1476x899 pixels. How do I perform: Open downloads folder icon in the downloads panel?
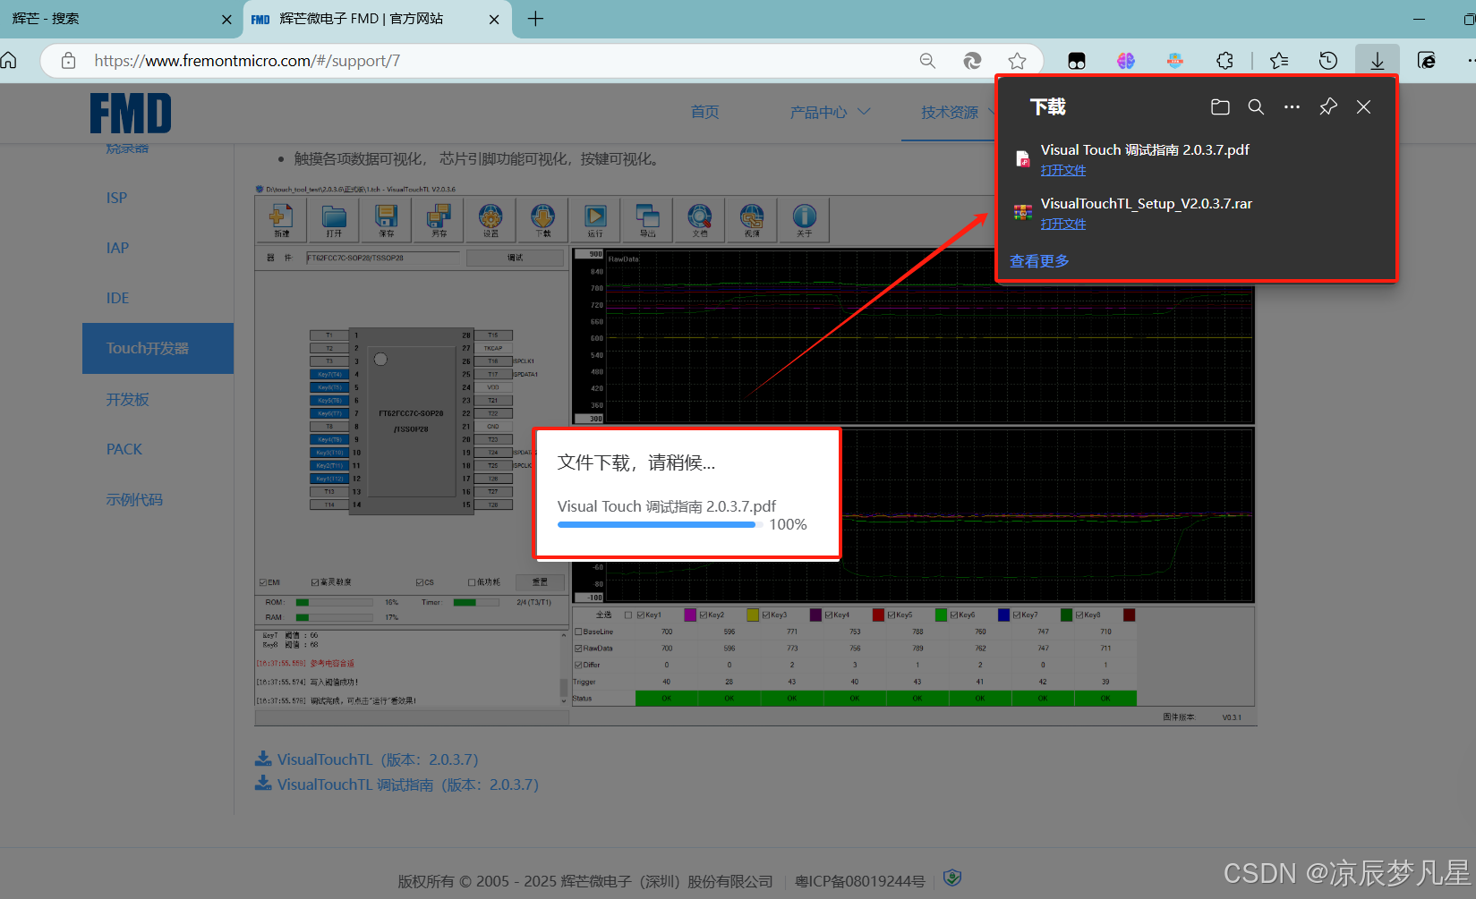[1220, 107]
